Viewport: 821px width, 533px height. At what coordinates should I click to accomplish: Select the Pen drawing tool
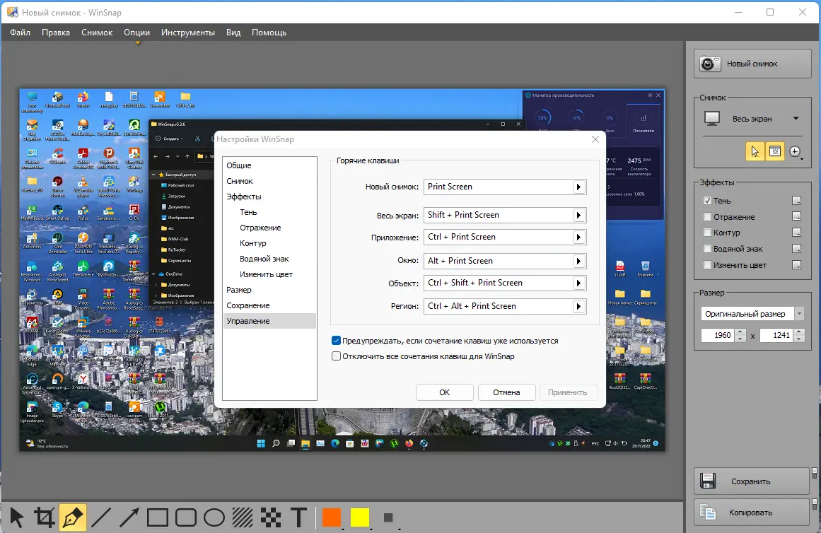(73, 518)
